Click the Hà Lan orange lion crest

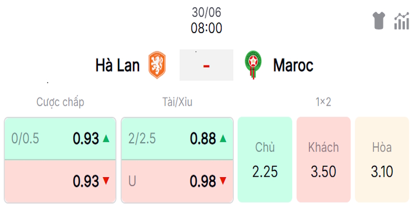[157, 65]
